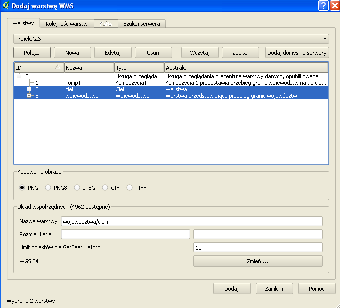This screenshot has height=308, width=340.
Task: Select the JPEG image encoding
Action: 77,188
